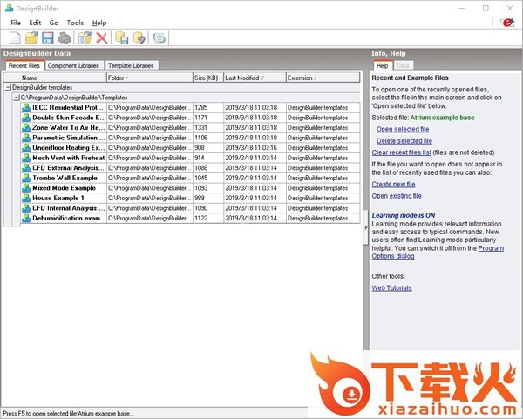Sort by the Last Modified column header
Image resolution: width=523 pixels, height=419 pixels.
(x=253, y=78)
